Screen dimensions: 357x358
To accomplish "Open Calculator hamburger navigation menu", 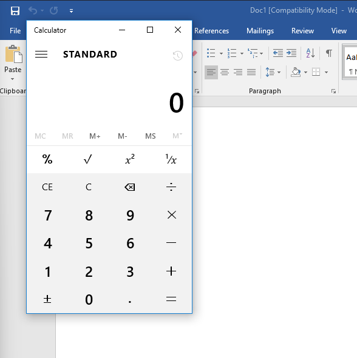I will [x=41, y=55].
